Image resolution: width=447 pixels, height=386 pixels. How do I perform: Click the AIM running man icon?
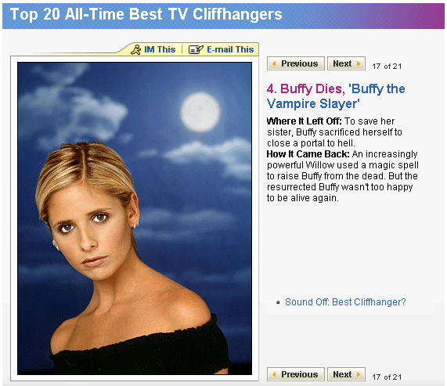tap(135, 49)
